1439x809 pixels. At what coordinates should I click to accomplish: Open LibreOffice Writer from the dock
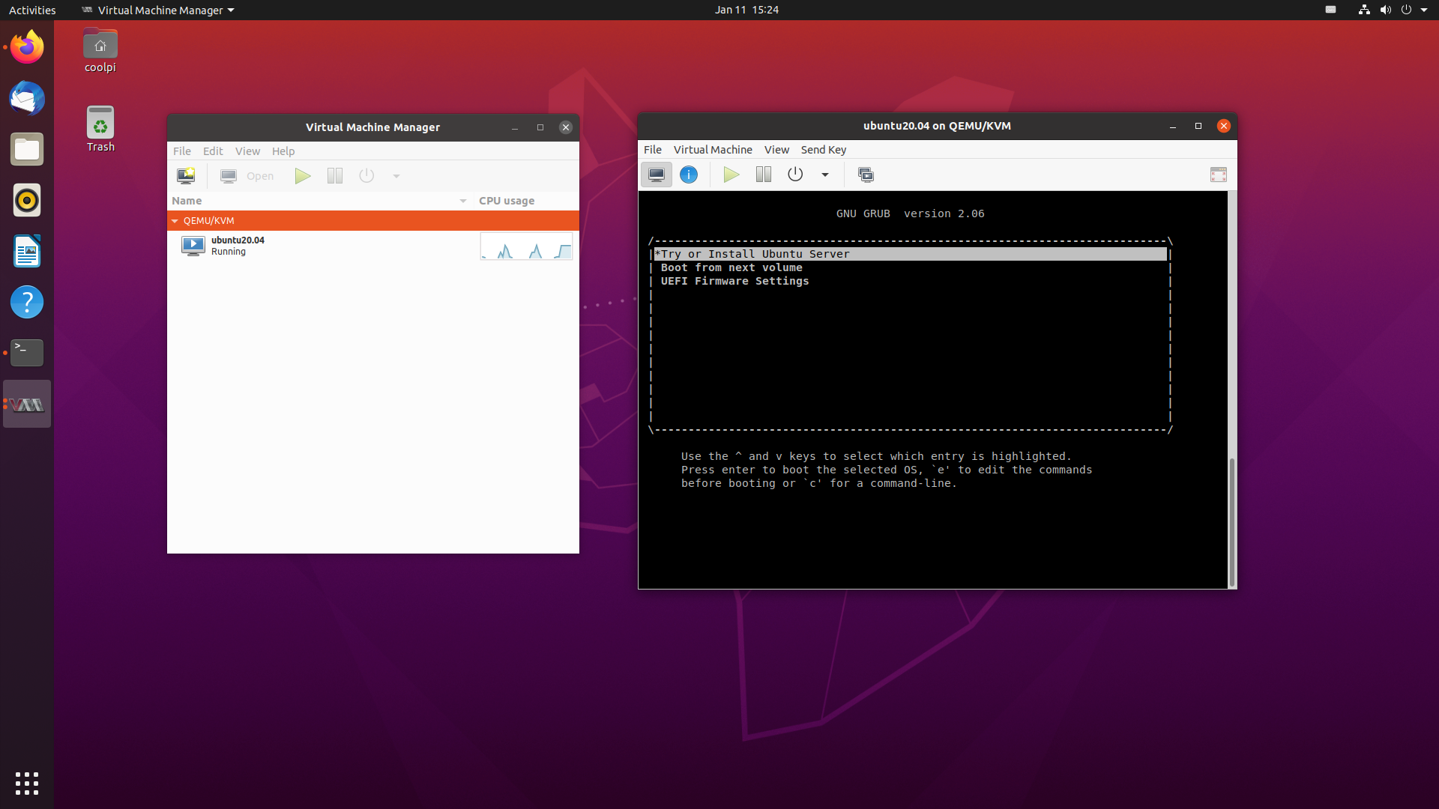[27, 251]
